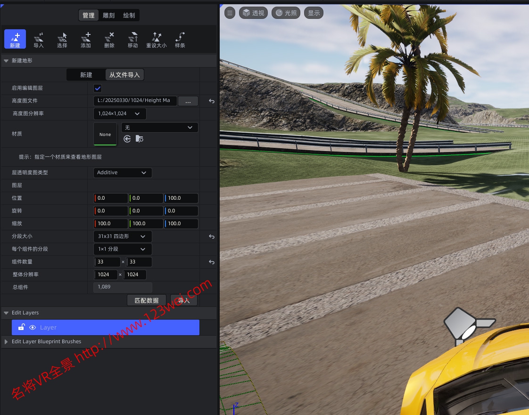The image size is (529, 415).
Task: Open the Additive layer alpha type dropdown
Action: (x=123, y=173)
